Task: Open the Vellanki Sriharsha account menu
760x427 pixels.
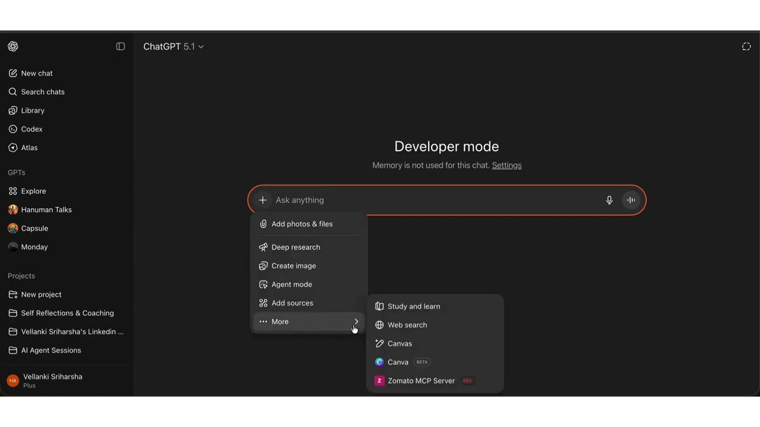Action: click(66, 381)
